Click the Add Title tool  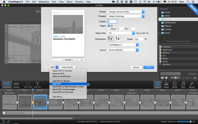point(37,85)
